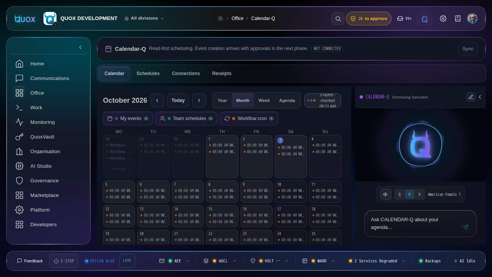The width and height of the screenshot is (492, 277).
Task: Click the WARD layout icon in the status bar
Action: 305,261
